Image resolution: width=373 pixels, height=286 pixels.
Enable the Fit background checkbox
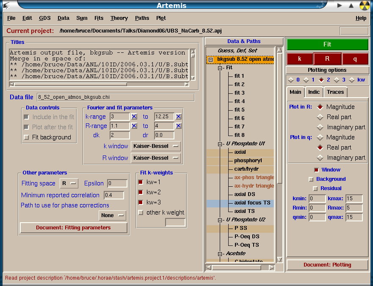pyautogui.click(x=27, y=137)
